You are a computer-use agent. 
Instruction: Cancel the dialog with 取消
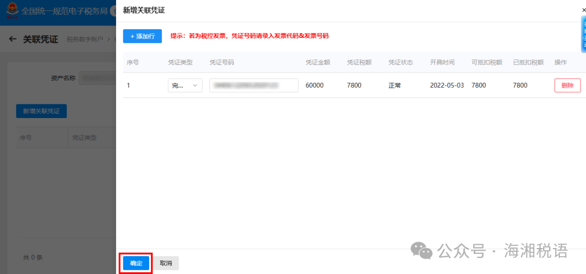(x=166, y=263)
